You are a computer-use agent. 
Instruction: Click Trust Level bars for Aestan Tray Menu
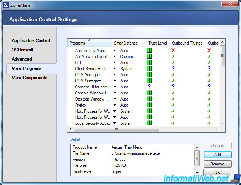[x=149, y=50]
